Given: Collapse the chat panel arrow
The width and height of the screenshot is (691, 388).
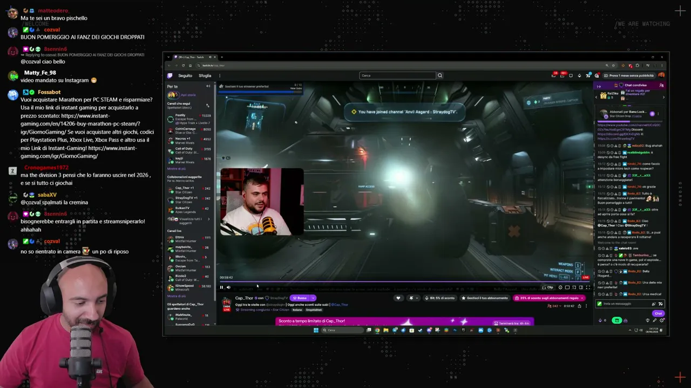Looking at the screenshot, I should coord(598,86).
